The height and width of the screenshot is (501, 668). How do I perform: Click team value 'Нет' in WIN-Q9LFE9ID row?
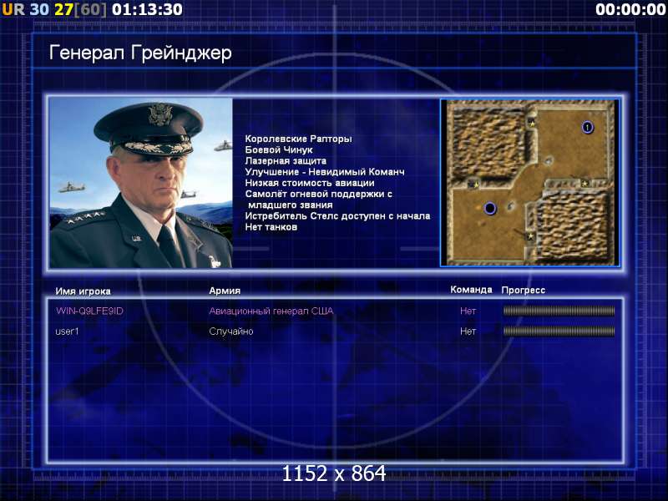468,311
